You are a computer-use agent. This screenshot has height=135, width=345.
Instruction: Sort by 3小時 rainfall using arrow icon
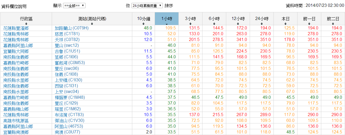pyautogui.click(x=190, y=24)
